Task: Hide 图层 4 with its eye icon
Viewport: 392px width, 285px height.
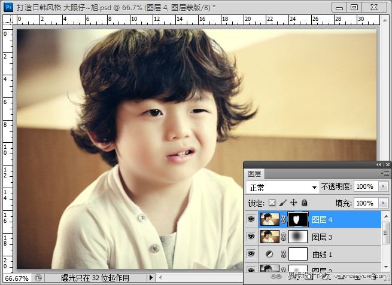Action: point(251,219)
